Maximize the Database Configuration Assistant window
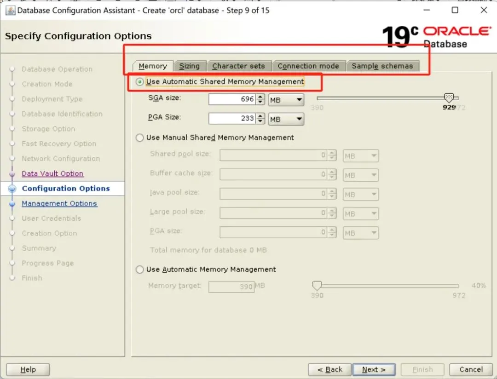This screenshot has width=497, height=379. 455,10
